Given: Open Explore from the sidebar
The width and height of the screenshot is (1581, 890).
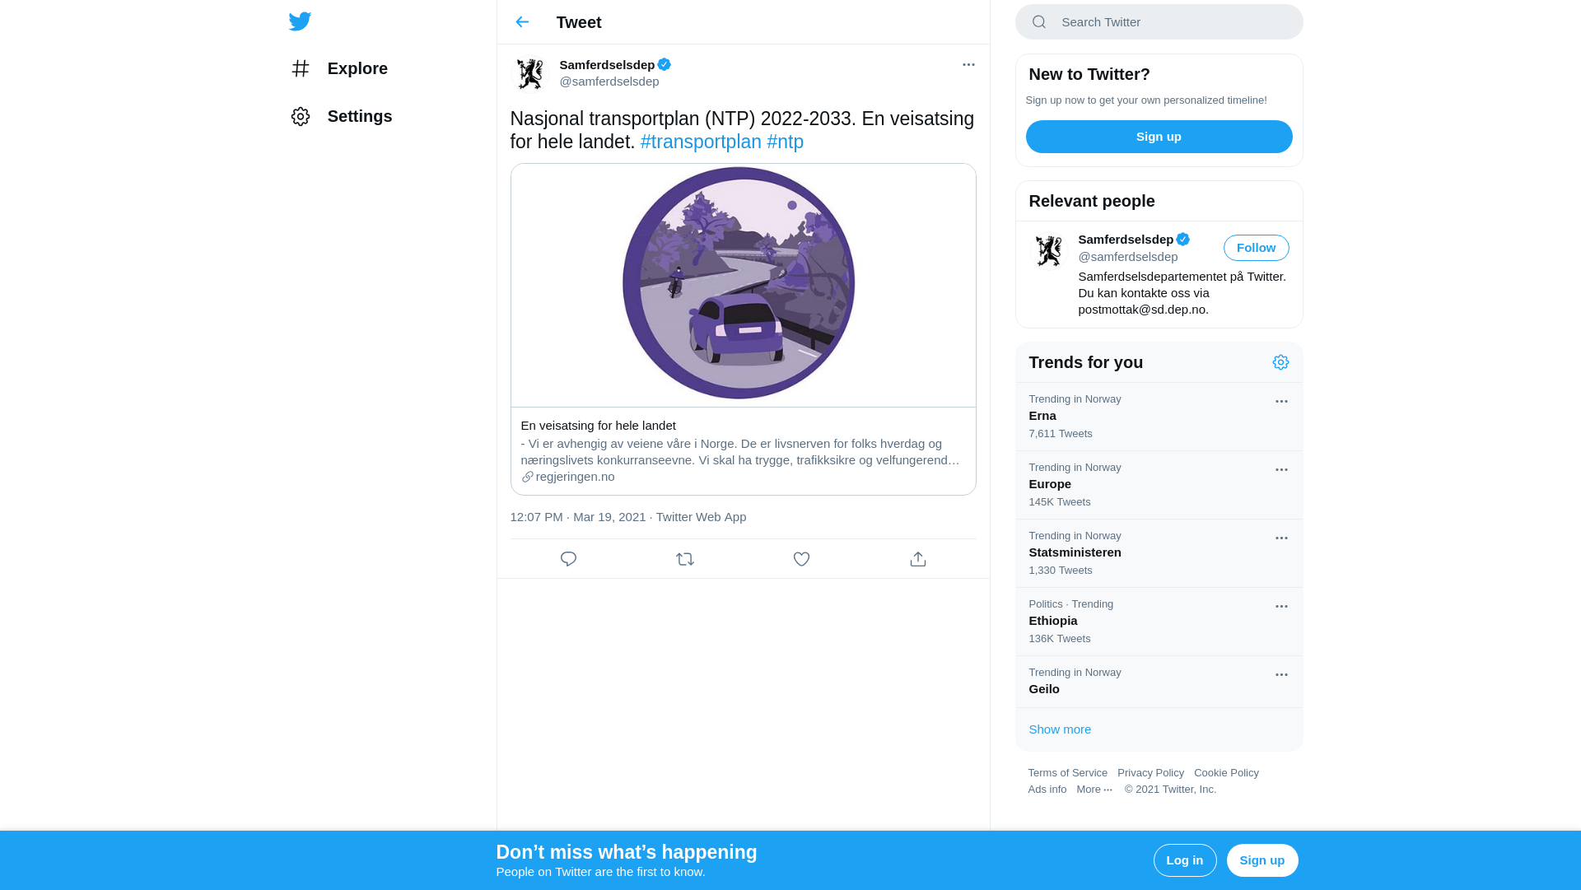Looking at the screenshot, I should coord(339,68).
